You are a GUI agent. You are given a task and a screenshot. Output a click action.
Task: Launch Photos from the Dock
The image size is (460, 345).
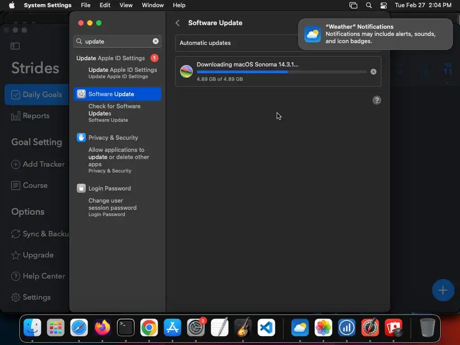point(323,327)
